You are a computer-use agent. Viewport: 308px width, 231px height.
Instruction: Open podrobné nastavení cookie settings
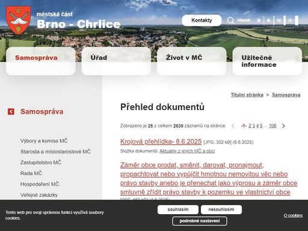pos(200,221)
